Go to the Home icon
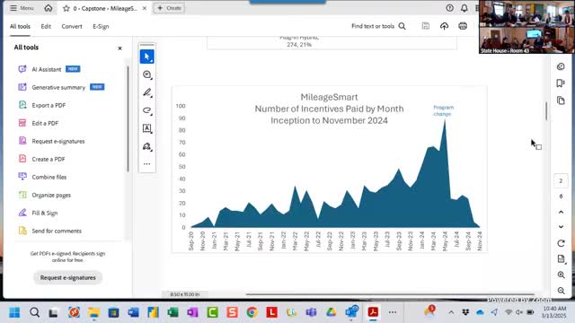Screen dimensions: 575x323 [x=49, y=8]
